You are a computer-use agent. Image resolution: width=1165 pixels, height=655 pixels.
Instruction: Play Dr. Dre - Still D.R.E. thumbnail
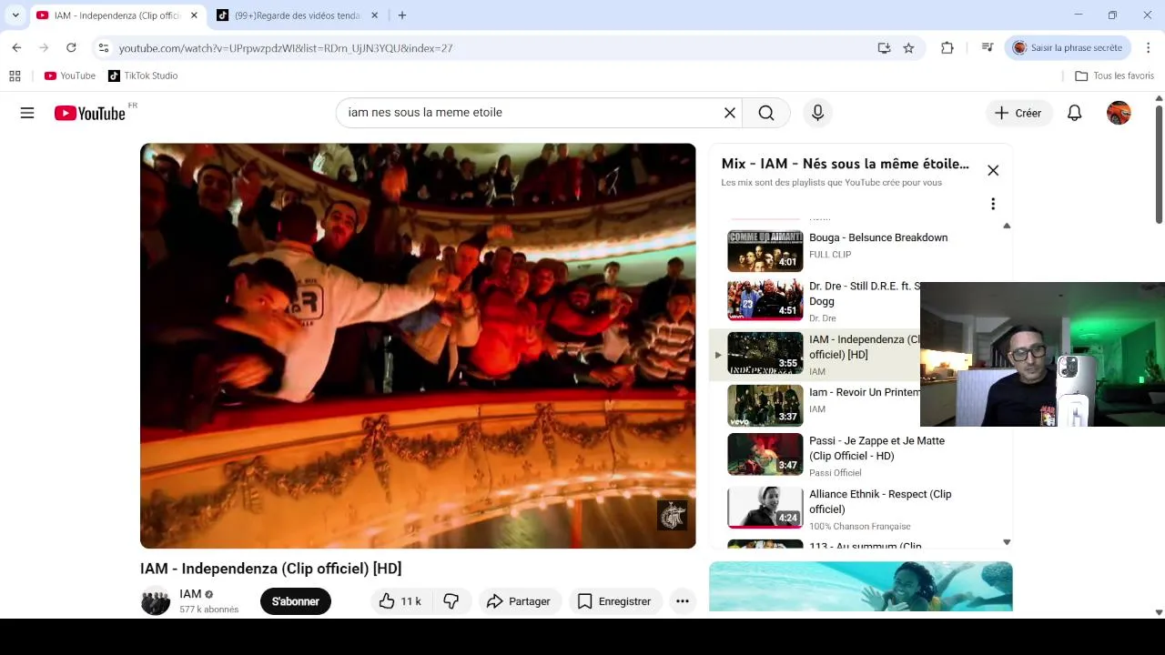(x=765, y=299)
